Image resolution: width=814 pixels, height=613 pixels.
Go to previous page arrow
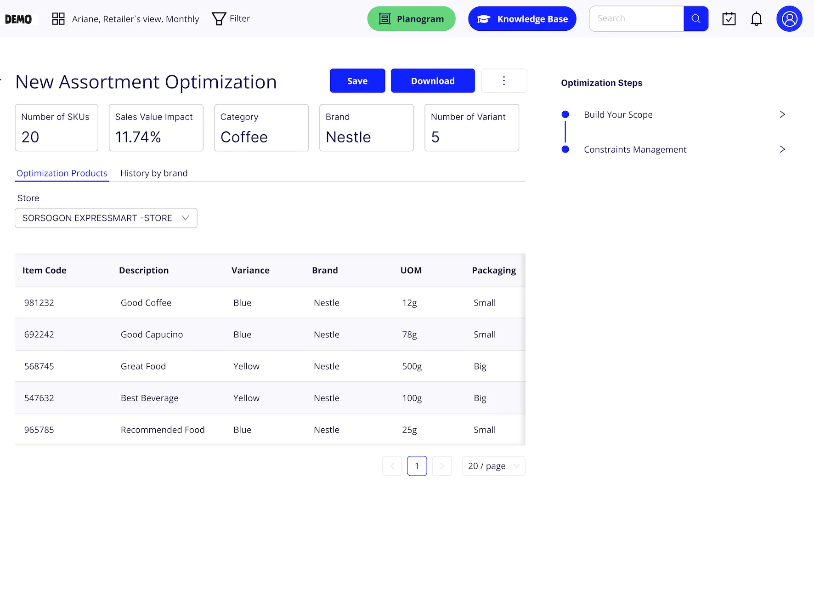coord(392,466)
